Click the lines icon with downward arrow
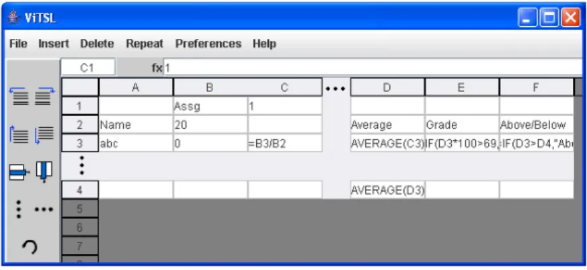This screenshot has height=270, width=587. tap(44, 134)
